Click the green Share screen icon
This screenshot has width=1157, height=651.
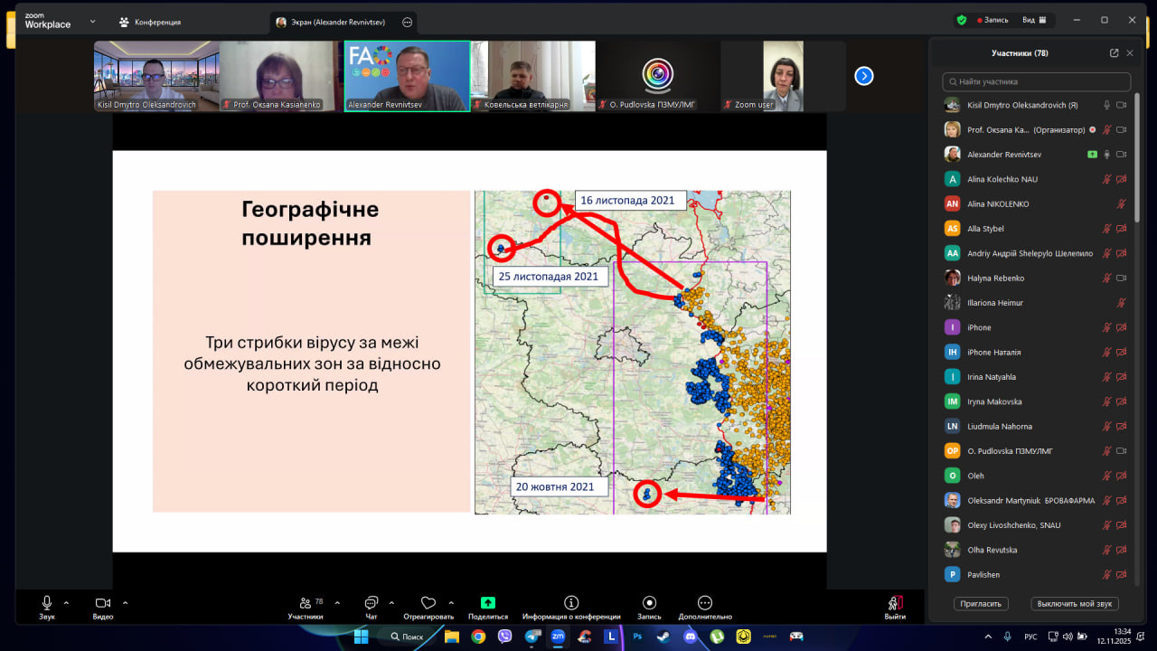(488, 603)
